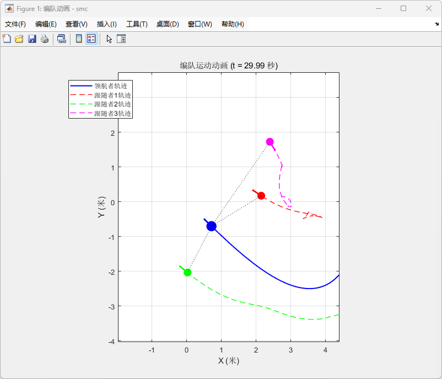Click the dock figure arrow at the menu bar's right end
Image resolution: width=442 pixels, height=379 pixels.
click(x=436, y=24)
